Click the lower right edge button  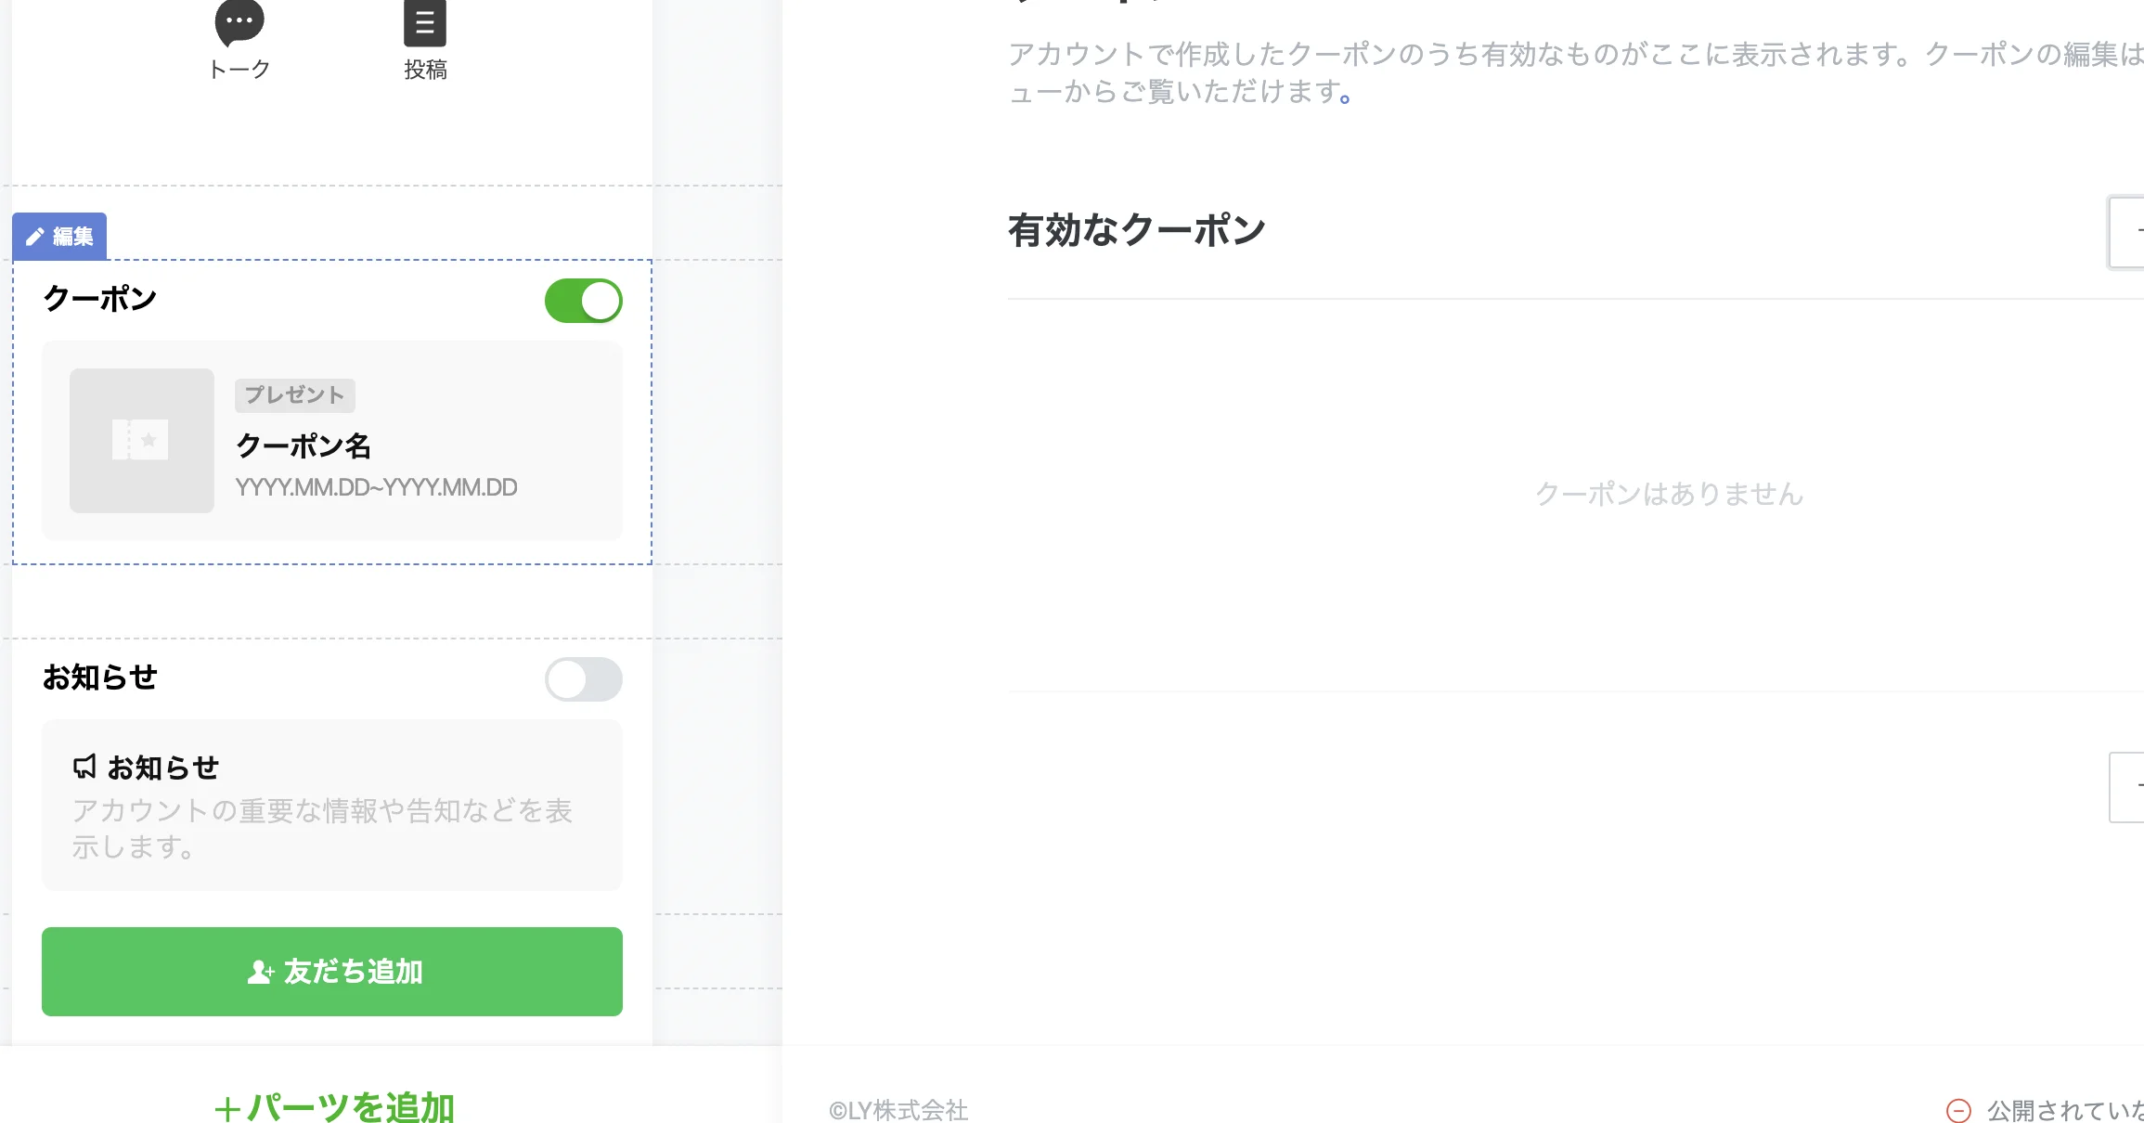2126,787
